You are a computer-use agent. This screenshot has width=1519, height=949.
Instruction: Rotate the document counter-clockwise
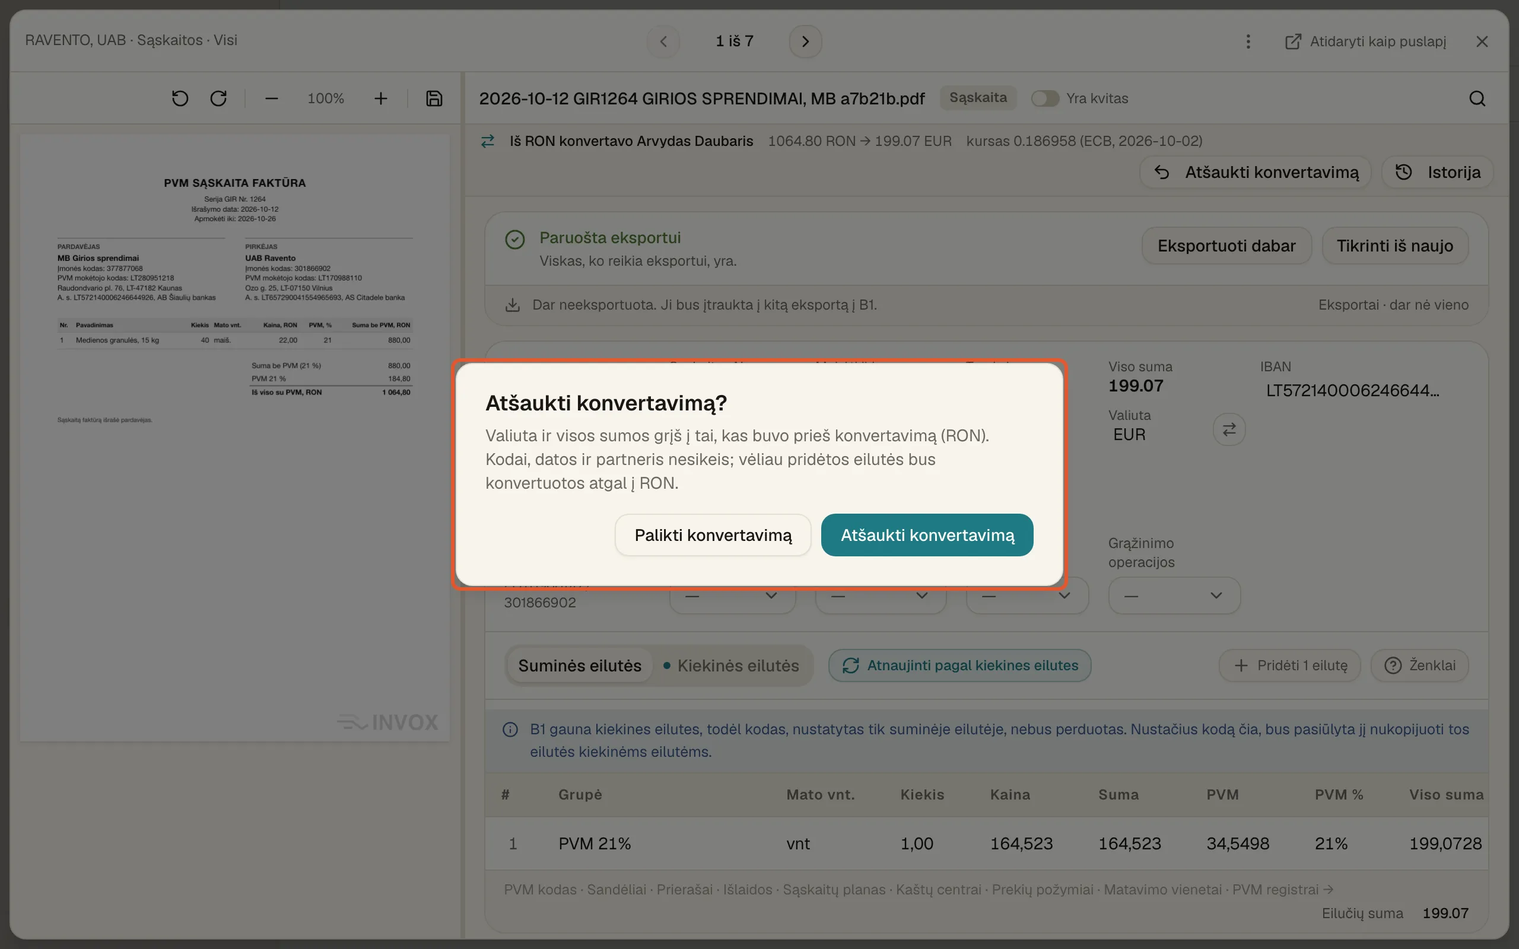coord(180,98)
